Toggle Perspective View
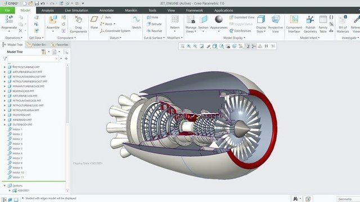 click(275, 24)
